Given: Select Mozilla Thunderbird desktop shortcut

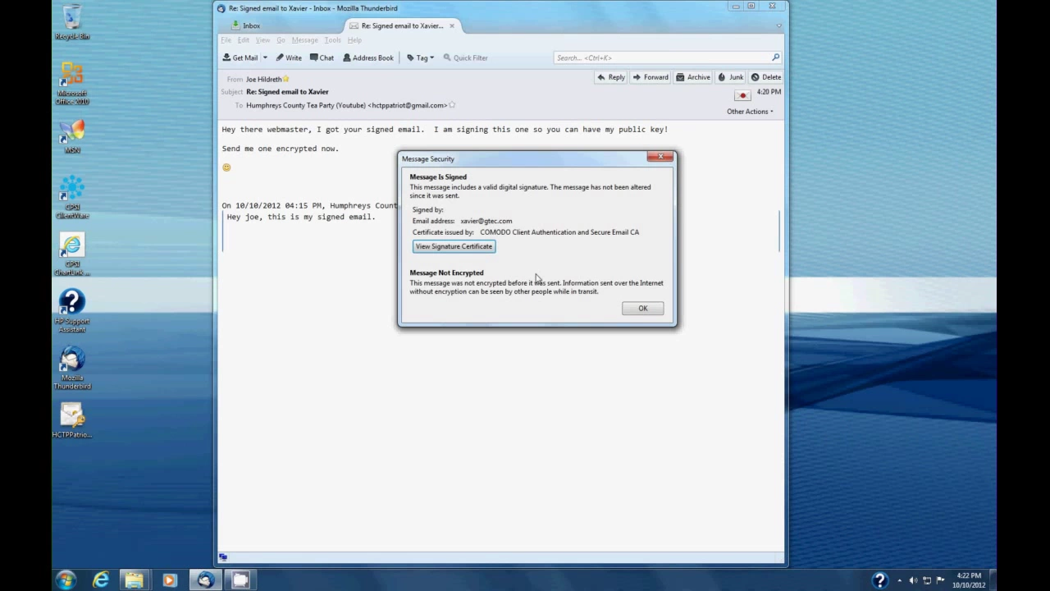Looking at the screenshot, I should (x=72, y=368).
